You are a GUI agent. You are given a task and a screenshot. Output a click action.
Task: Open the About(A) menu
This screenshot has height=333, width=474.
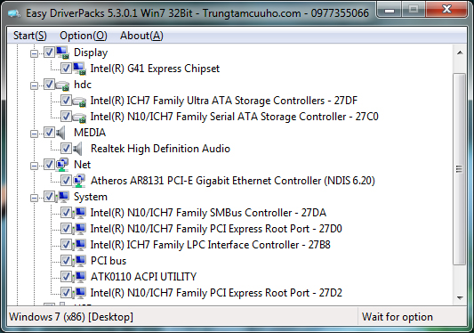[x=141, y=36]
